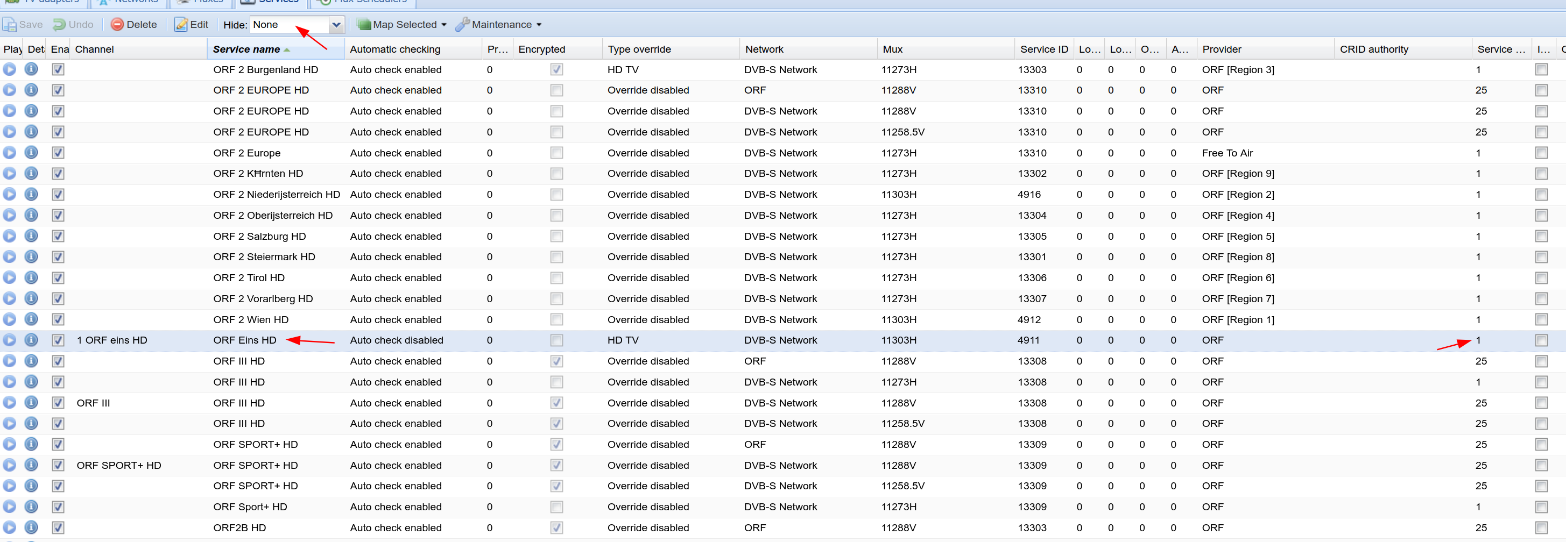The image size is (1566, 542).
Task: Open details for ORF 2 Niederösterreich HD
Action: pyautogui.click(x=31, y=195)
